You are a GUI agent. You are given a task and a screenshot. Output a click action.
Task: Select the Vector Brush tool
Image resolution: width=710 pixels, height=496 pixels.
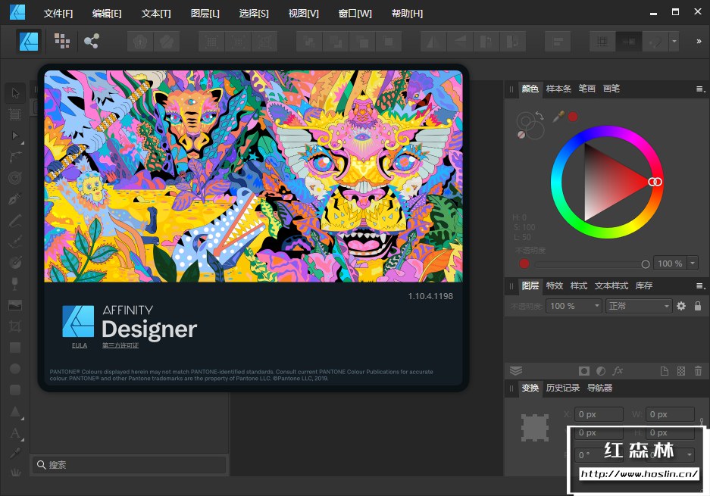15,242
